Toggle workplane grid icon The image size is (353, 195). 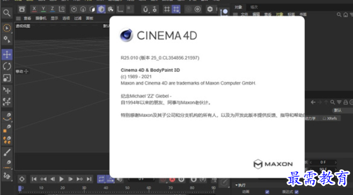point(167,9)
